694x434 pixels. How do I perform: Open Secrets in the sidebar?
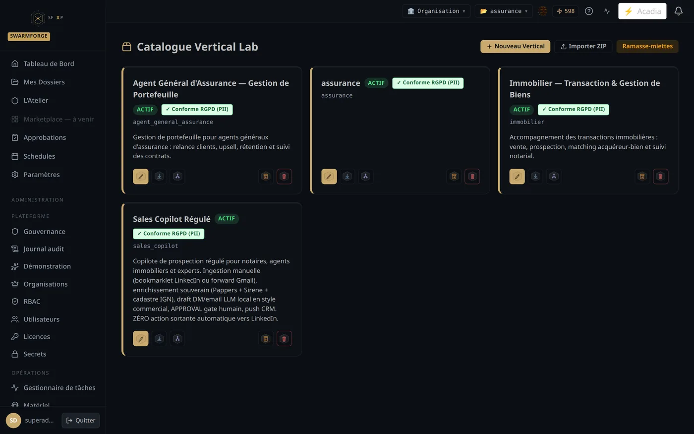[x=53, y=354]
